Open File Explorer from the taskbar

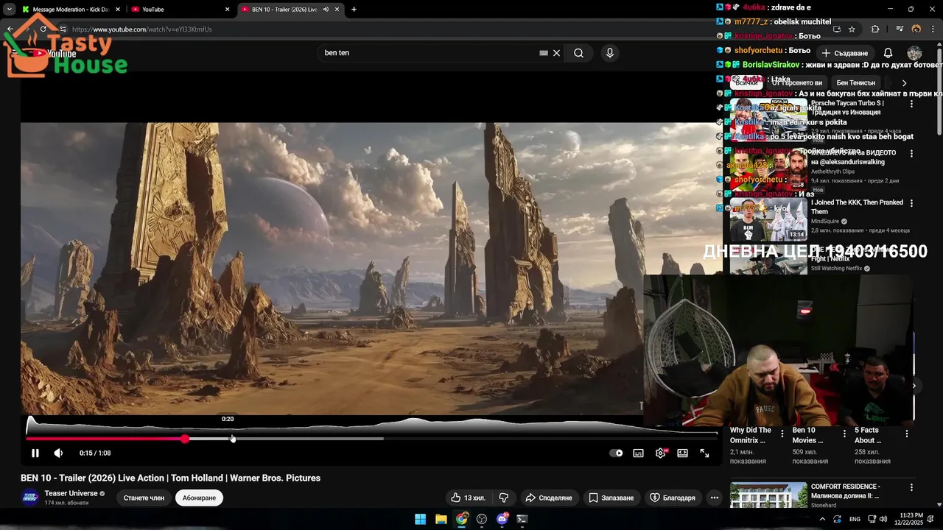tap(441, 519)
